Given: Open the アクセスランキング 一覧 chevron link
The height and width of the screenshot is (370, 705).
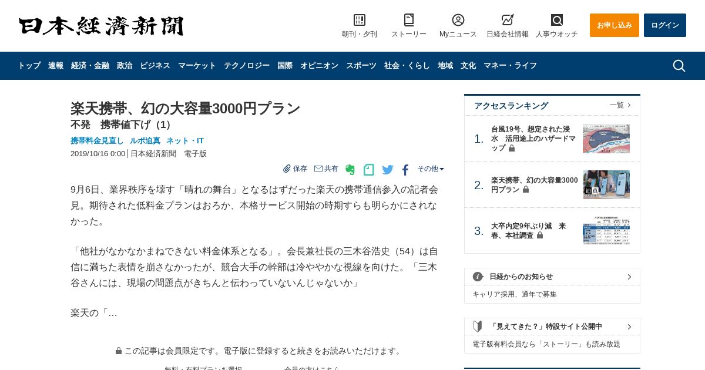Looking at the screenshot, I should point(620,105).
